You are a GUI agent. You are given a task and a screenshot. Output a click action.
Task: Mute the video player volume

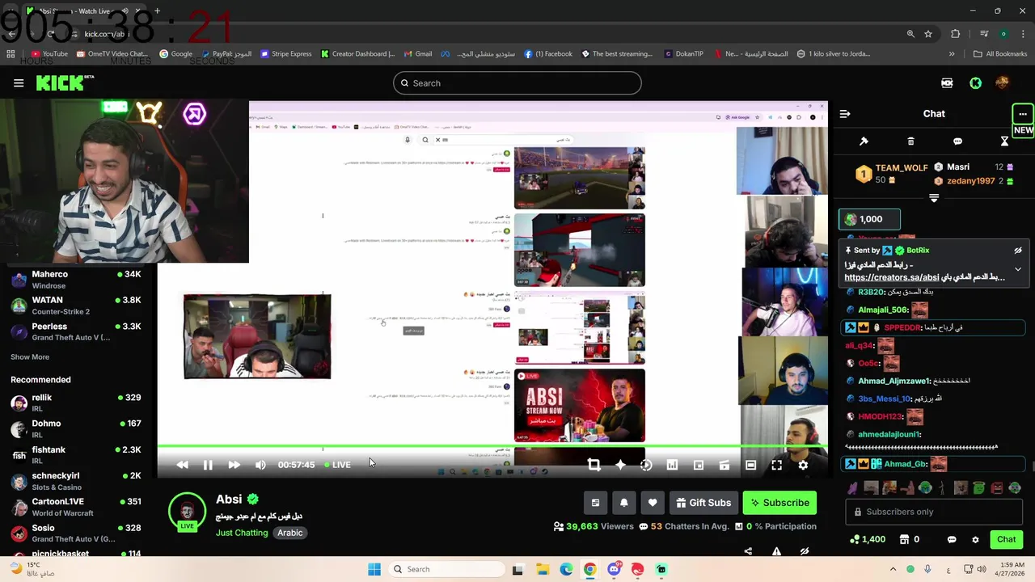pyautogui.click(x=260, y=465)
